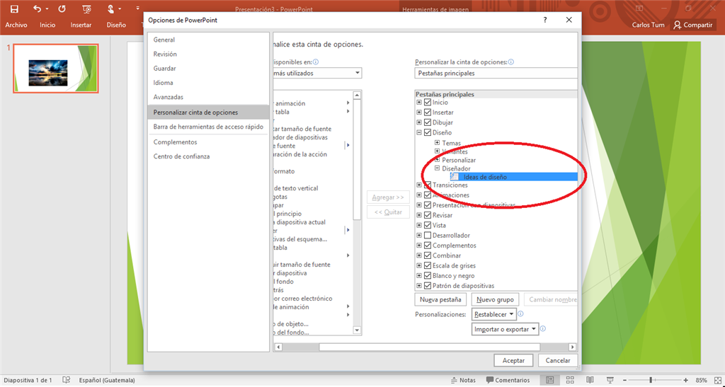Screen dimensions: 725x387
Task: Click the Repeat/Redo circular arrow icon
Action: click(x=62, y=8)
